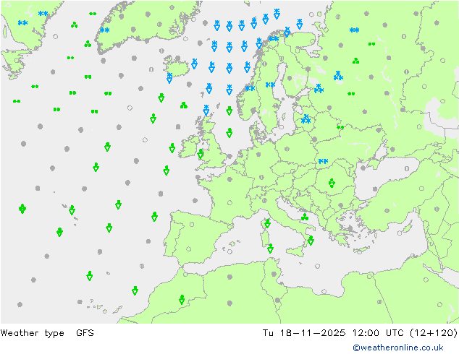
Task: Select green shower symbol on Italy's Adriatic coast
Action: click(305, 217)
